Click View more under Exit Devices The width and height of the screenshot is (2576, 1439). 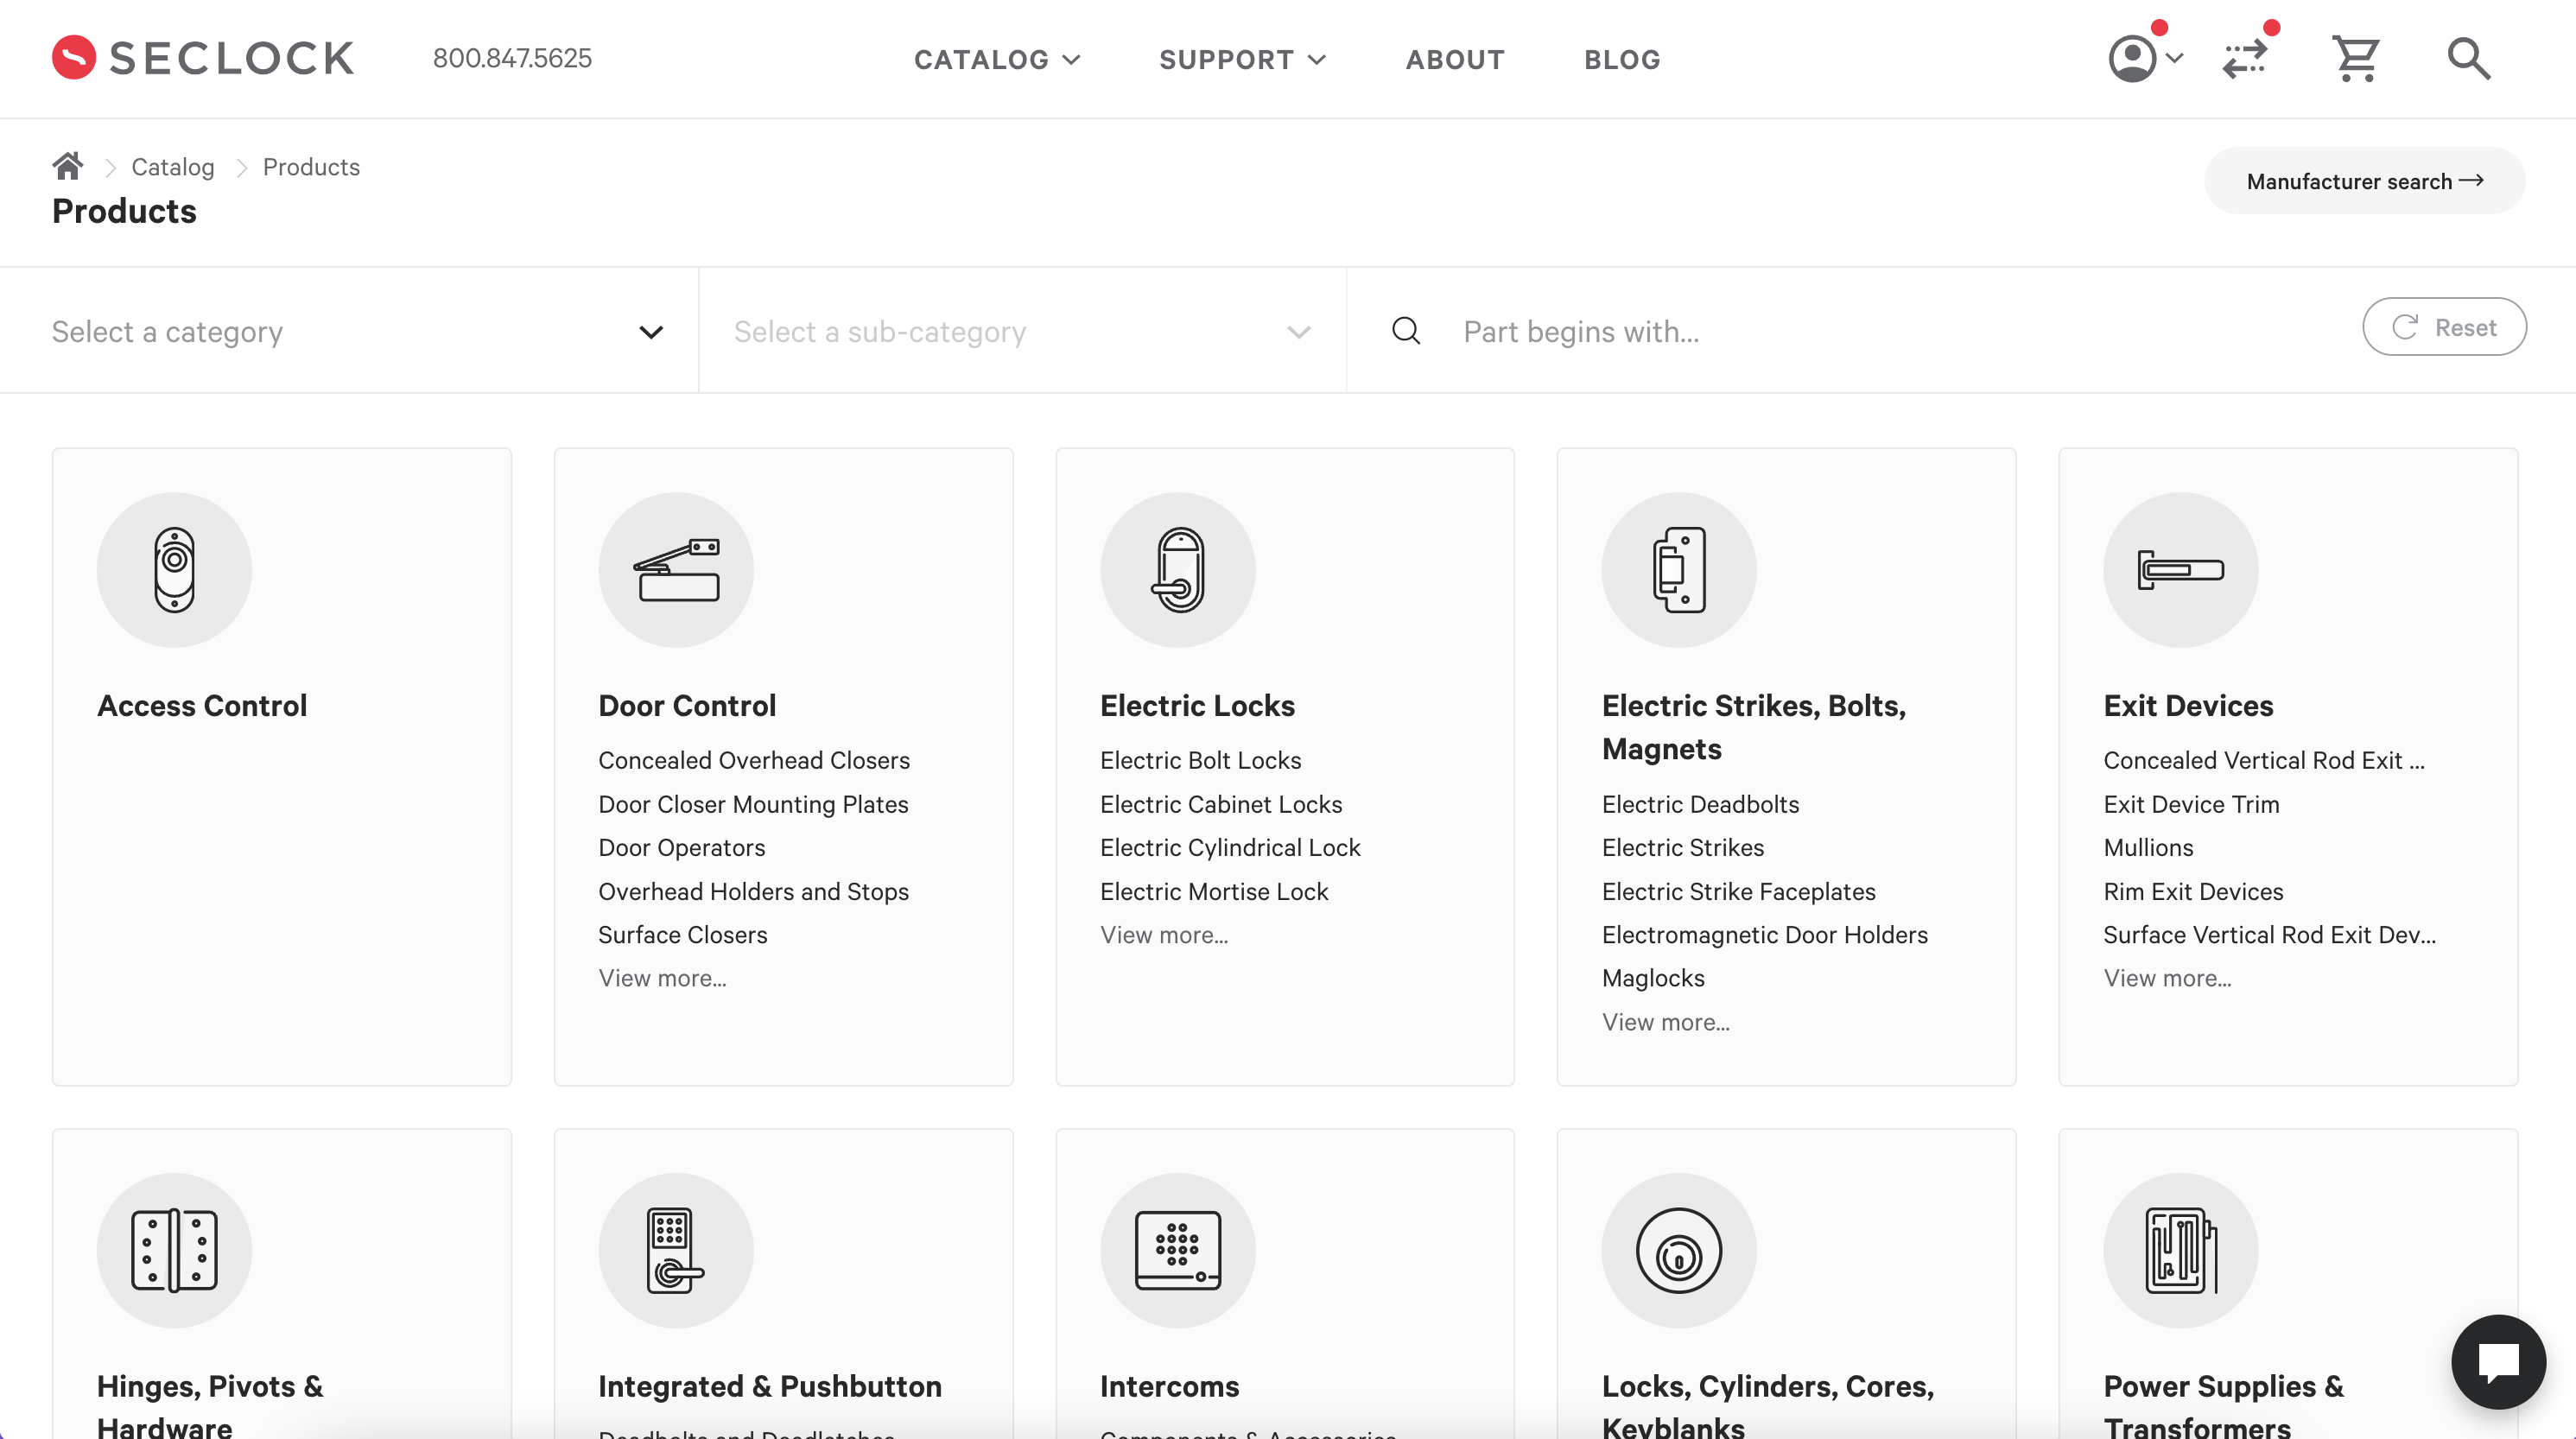2167,978
